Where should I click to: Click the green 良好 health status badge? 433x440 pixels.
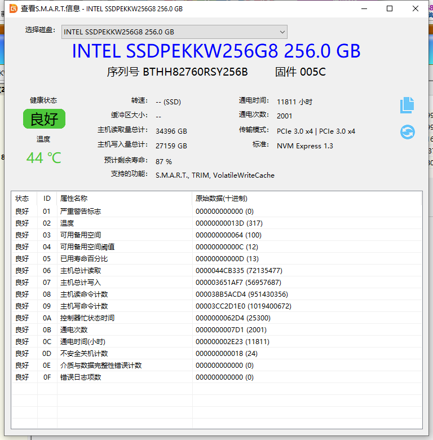tap(44, 119)
